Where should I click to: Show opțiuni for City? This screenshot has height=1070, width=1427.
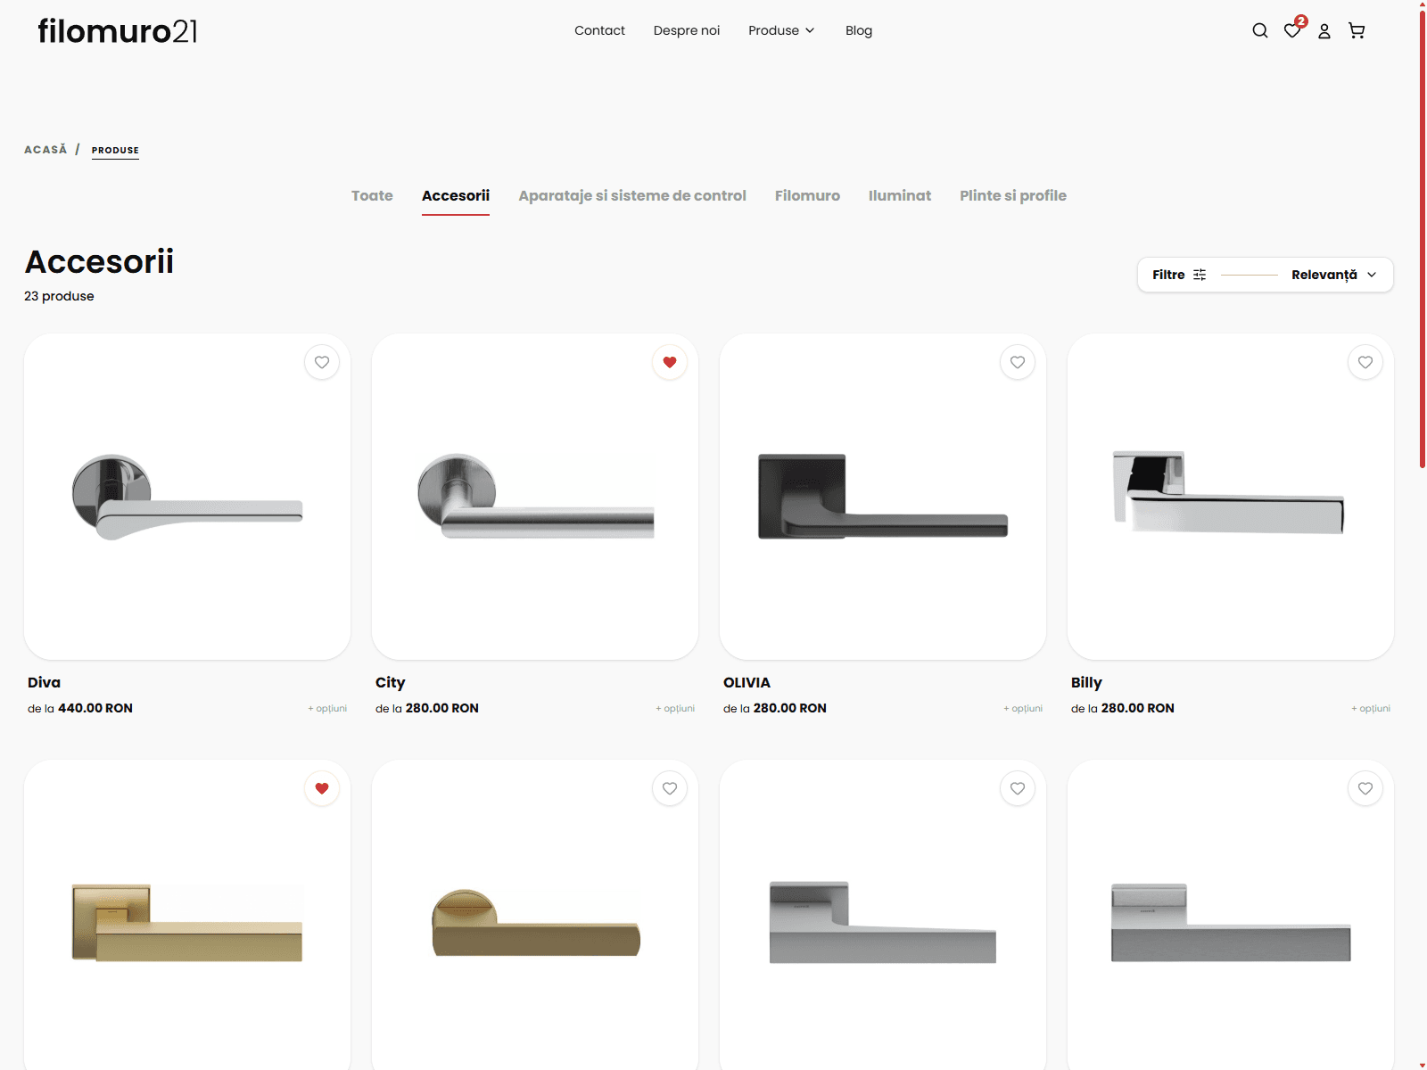pyautogui.click(x=675, y=708)
